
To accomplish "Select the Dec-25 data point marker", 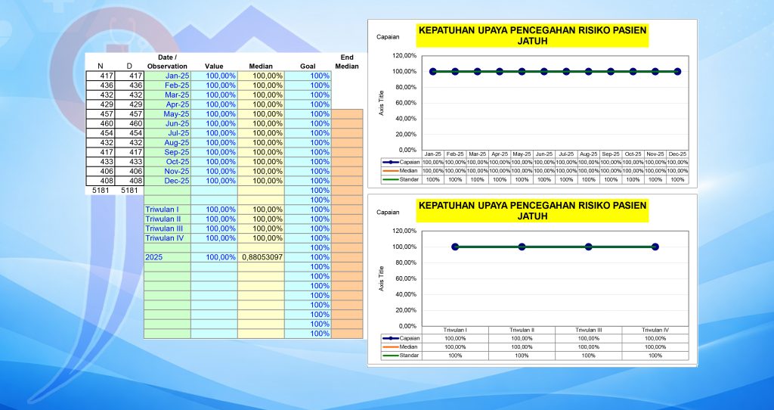I will pyautogui.click(x=677, y=71).
